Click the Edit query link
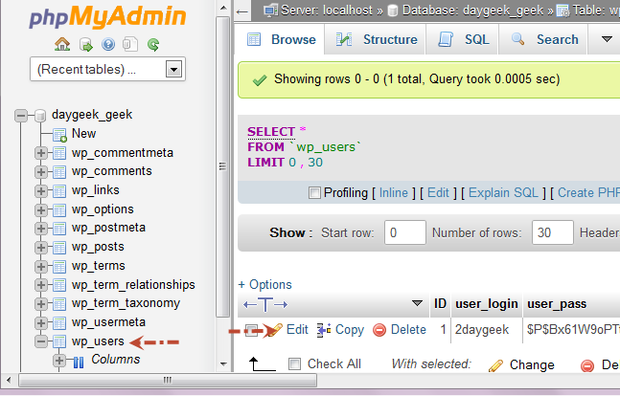The width and height of the screenshot is (620, 396). point(438,192)
